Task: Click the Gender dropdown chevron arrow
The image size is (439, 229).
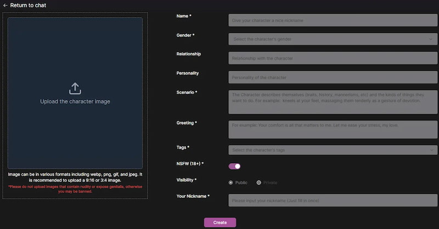Action: (x=431, y=39)
